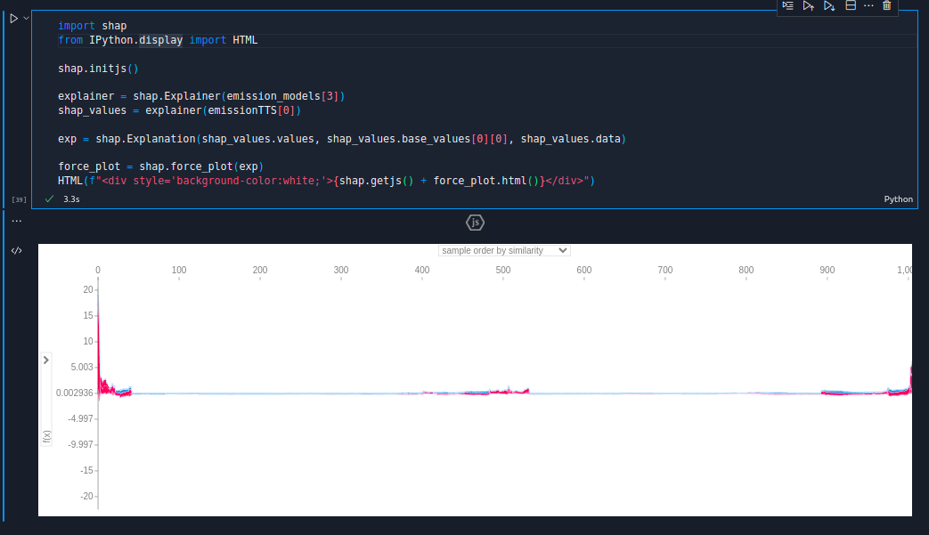The width and height of the screenshot is (929, 535).
Task: Open the sample order by similarity dropdown
Action: click(x=503, y=250)
